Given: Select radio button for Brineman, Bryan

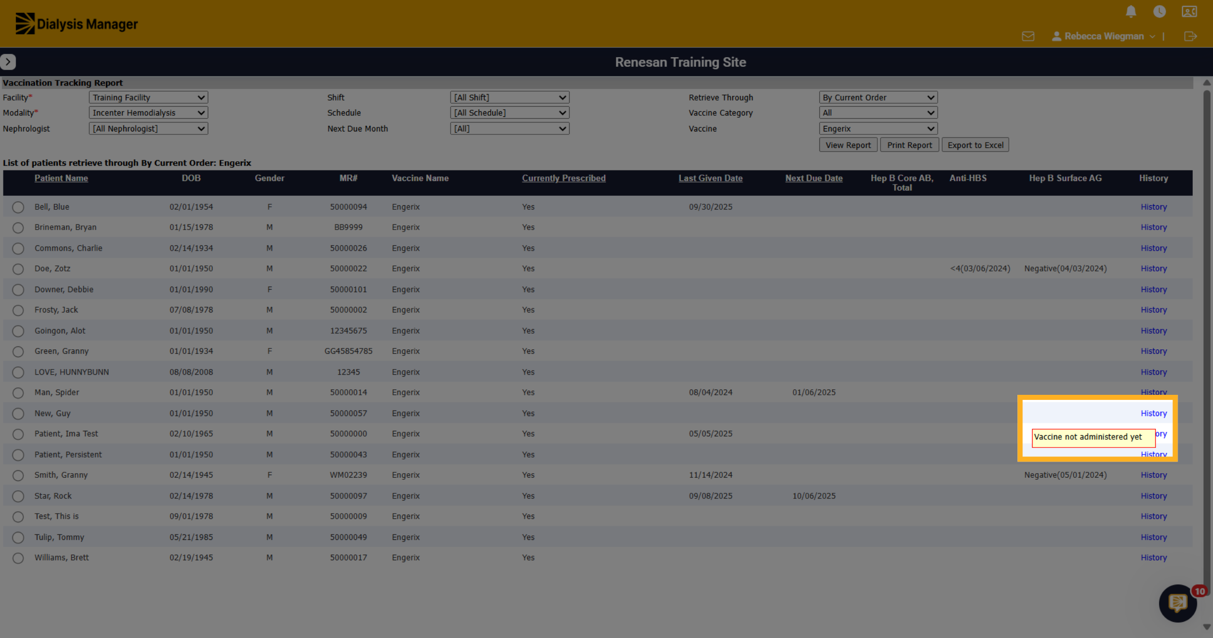Looking at the screenshot, I should (x=18, y=228).
